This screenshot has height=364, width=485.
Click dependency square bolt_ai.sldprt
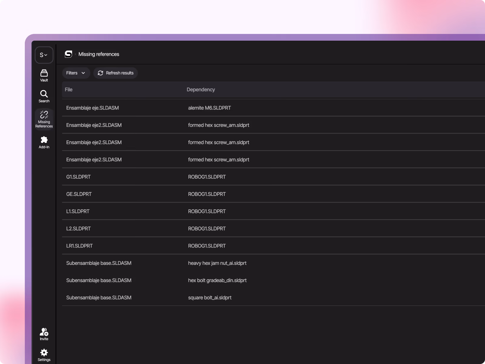click(x=209, y=298)
